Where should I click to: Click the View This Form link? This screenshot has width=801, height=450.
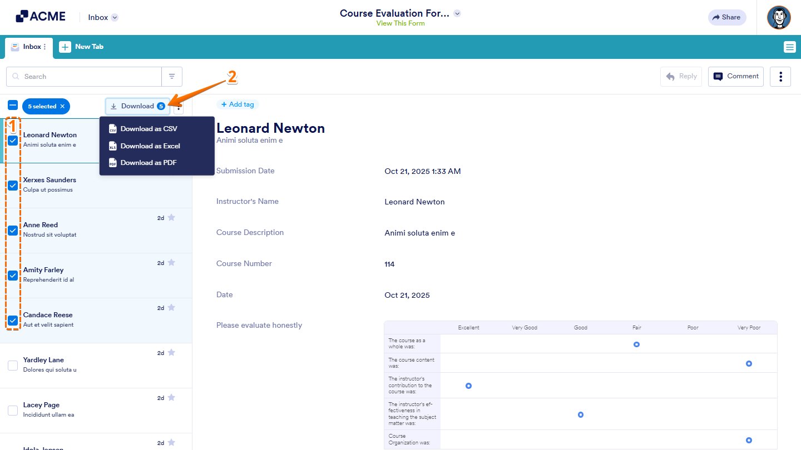pos(400,23)
